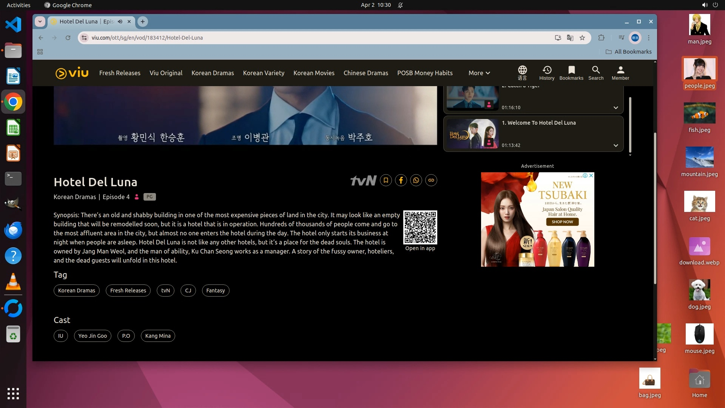Expand the episode 2 details chevron

(615, 108)
